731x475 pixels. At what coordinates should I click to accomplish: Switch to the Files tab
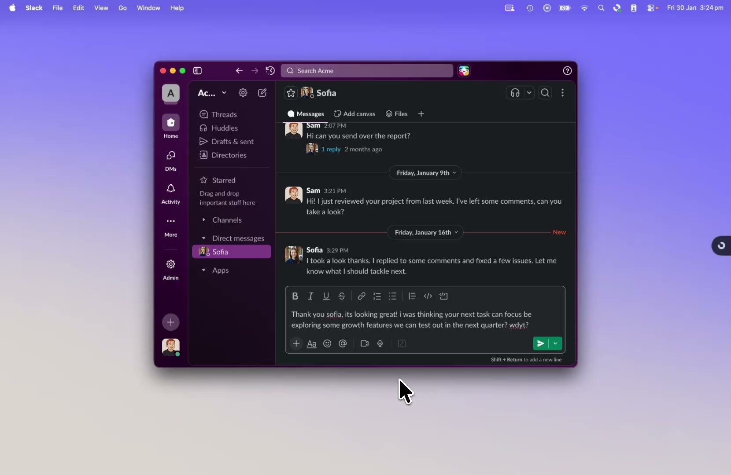(397, 114)
